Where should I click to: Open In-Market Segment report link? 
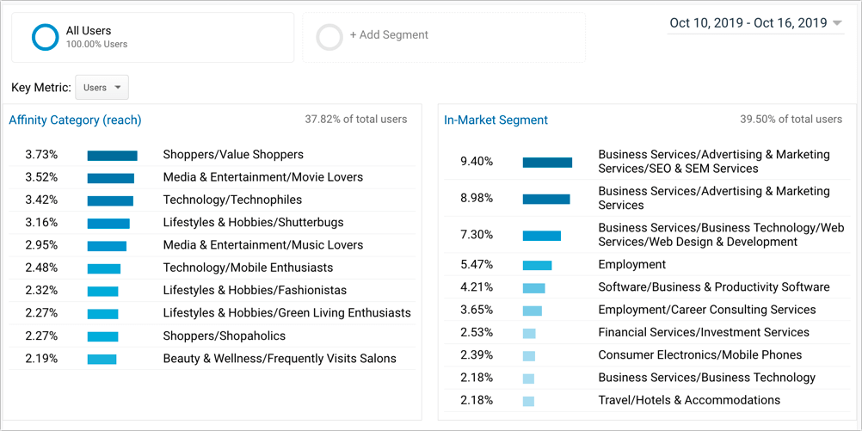coord(496,120)
